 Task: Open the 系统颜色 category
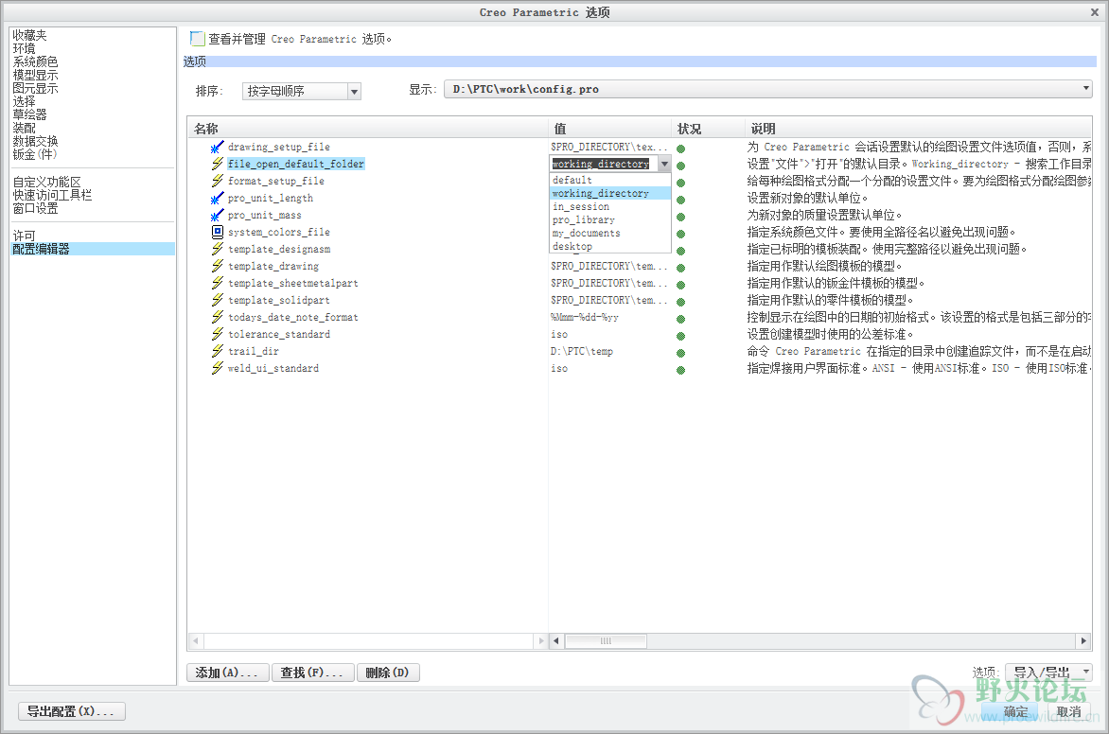click(35, 61)
